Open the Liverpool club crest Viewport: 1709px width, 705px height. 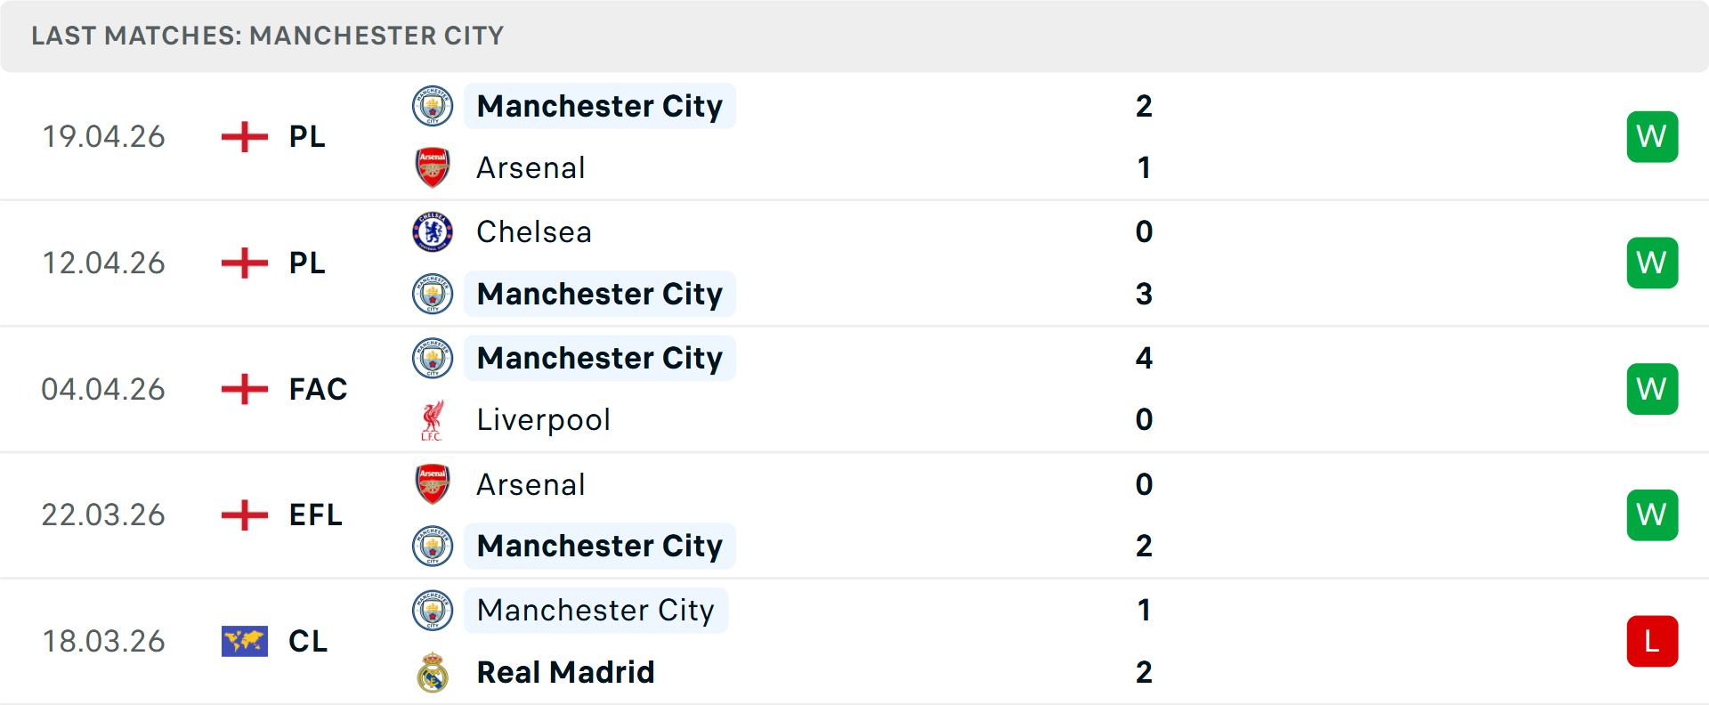pyautogui.click(x=433, y=419)
